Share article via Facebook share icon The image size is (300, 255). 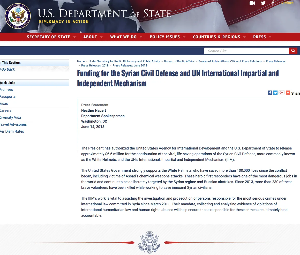point(270,93)
